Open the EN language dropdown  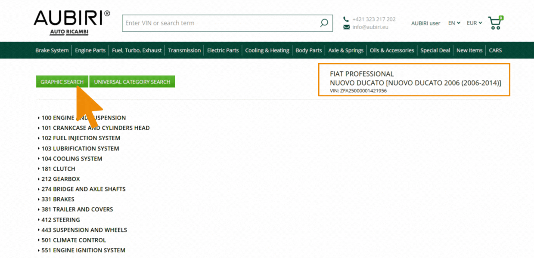[x=454, y=23]
